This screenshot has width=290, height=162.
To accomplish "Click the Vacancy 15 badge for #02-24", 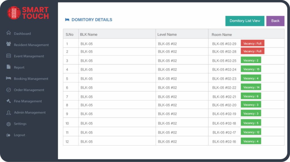I will pyautogui.click(x=251, y=69).
